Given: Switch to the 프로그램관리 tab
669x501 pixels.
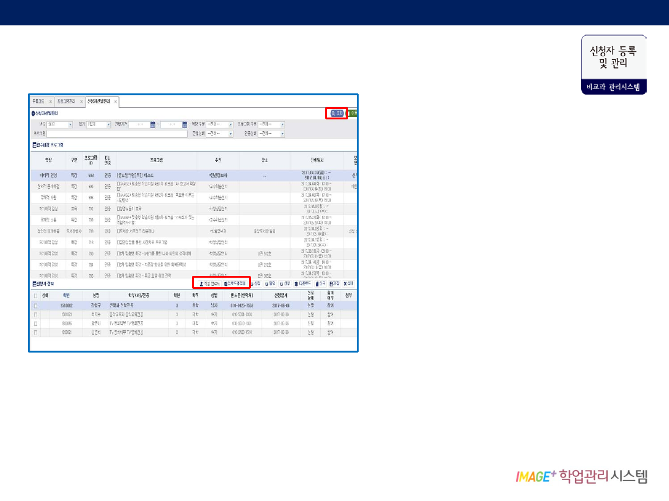Looking at the screenshot, I should pos(66,101).
